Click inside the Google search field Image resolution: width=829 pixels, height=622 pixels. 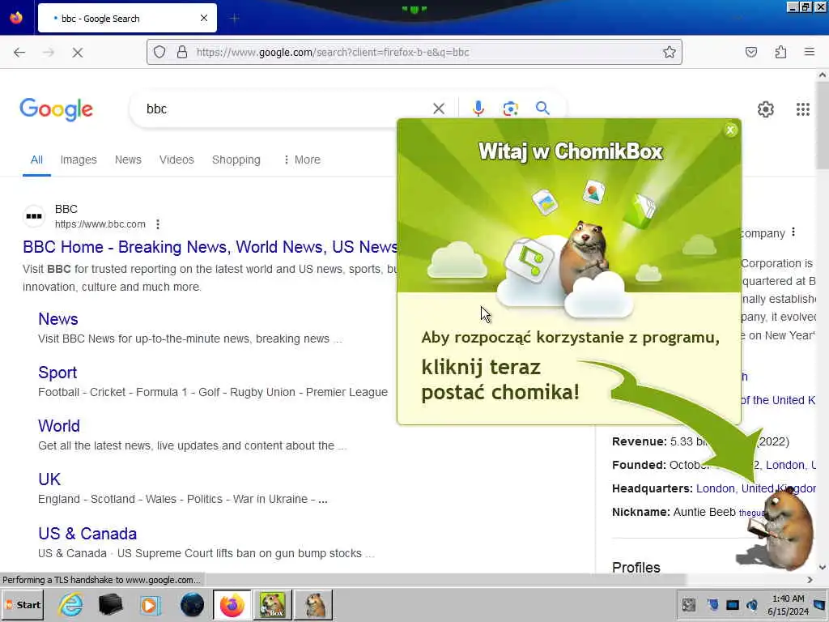tap(286, 109)
